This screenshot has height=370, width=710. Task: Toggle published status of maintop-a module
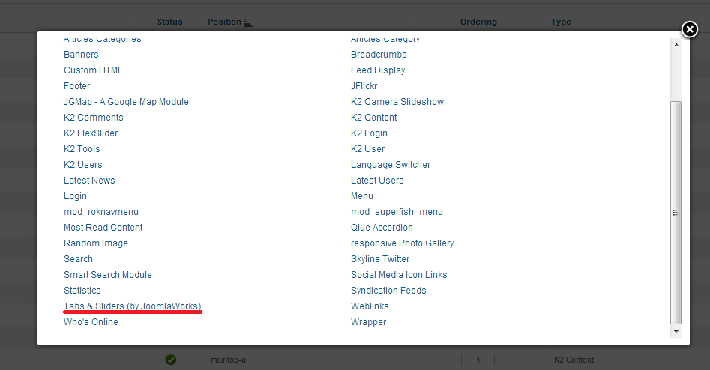pos(170,360)
